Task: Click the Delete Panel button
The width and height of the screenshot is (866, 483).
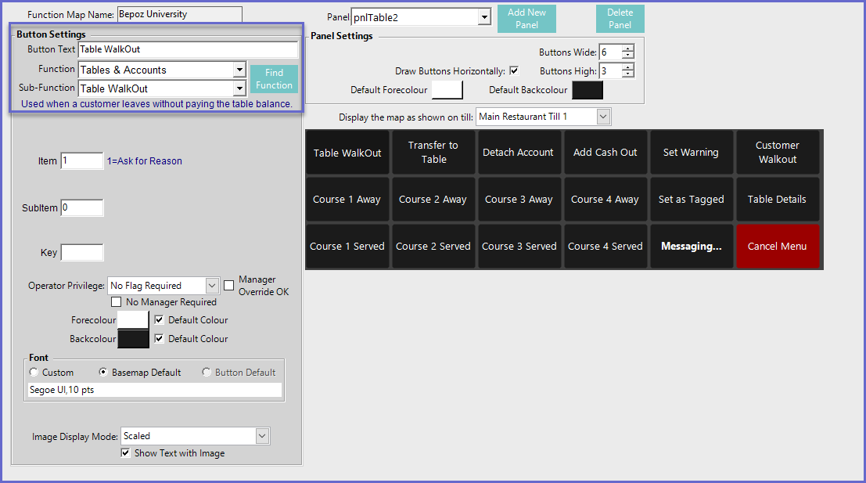Action: point(620,19)
